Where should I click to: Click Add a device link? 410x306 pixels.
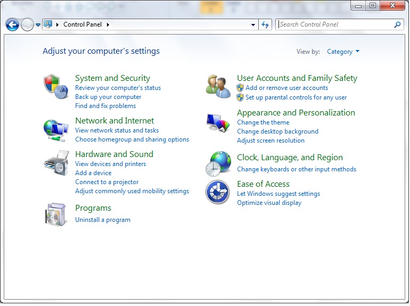coord(93,173)
